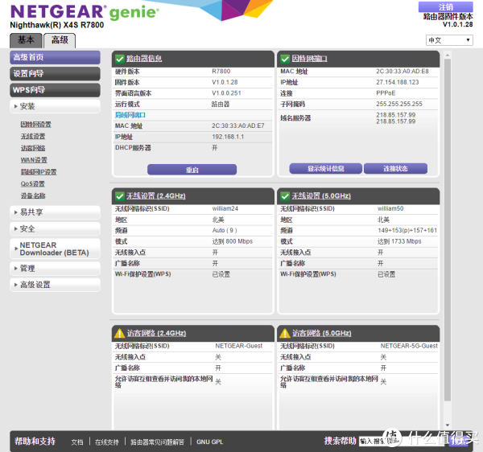
Task: Click the 局域网端口 link
Action: coord(130,115)
